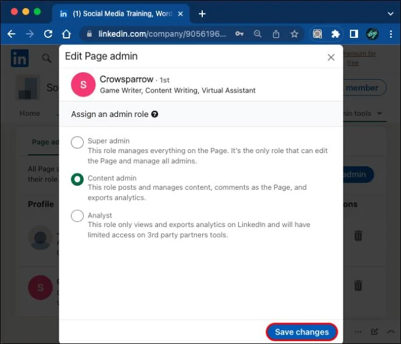Image resolution: width=401 pixels, height=344 pixels.
Task: Click the linkedin.com address bar
Action: 162,34
